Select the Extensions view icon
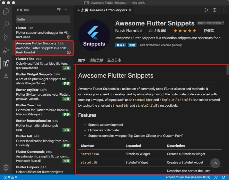The height and width of the screenshot is (180, 229). [6, 63]
